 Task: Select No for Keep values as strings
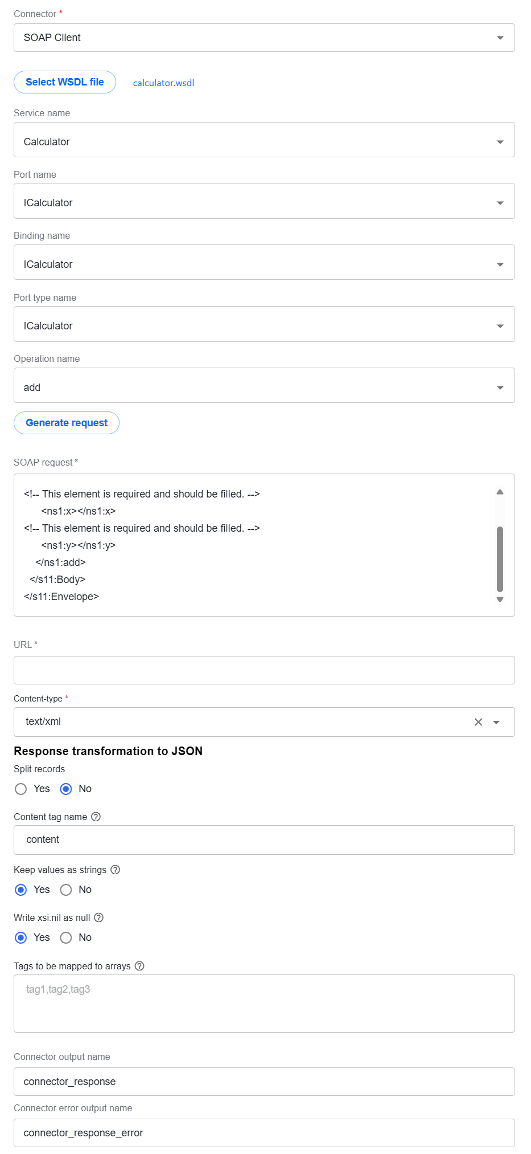(66, 890)
